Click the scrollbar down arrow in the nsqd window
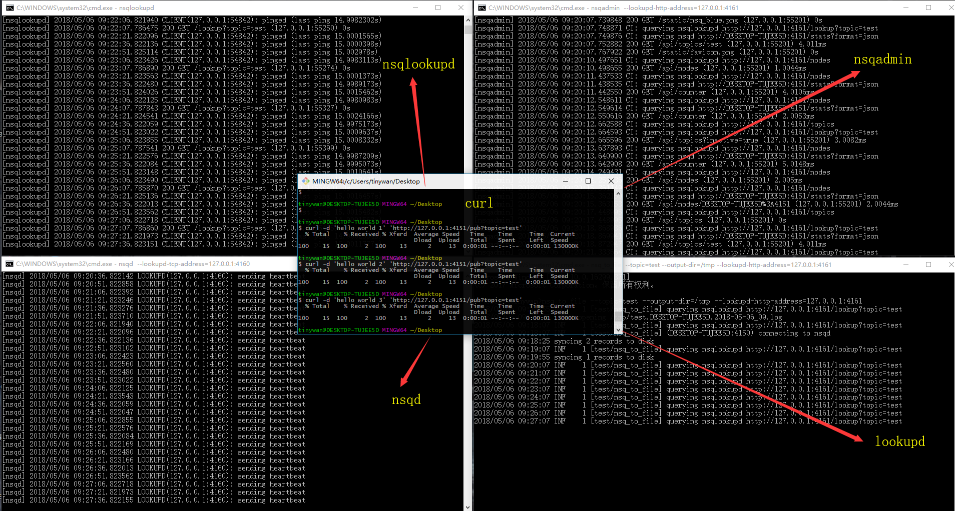Screen dimensions: 955x511 pyautogui.click(x=467, y=506)
